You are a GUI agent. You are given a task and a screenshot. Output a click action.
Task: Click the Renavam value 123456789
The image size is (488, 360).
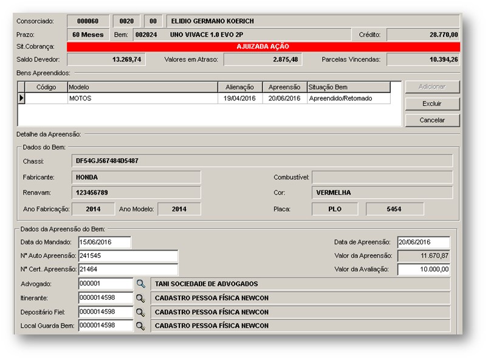136,193
